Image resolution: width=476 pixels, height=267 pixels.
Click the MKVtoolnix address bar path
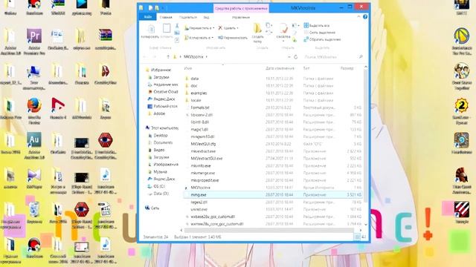193,56
